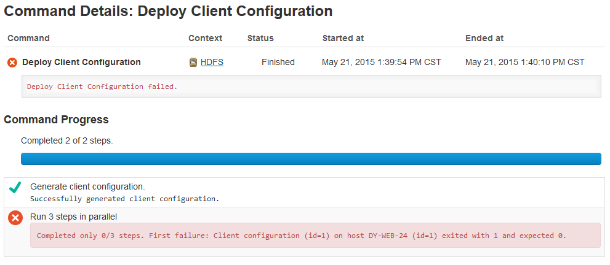The width and height of the screenshot is (610, 265).
Task: Click the Started at column header
Action: click(x=343, y=38)
